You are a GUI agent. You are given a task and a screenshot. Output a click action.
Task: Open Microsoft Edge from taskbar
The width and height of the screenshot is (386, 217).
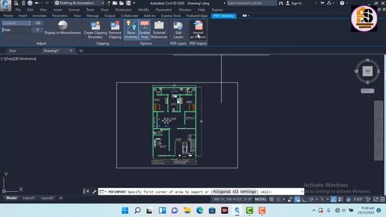coord(200,210)
